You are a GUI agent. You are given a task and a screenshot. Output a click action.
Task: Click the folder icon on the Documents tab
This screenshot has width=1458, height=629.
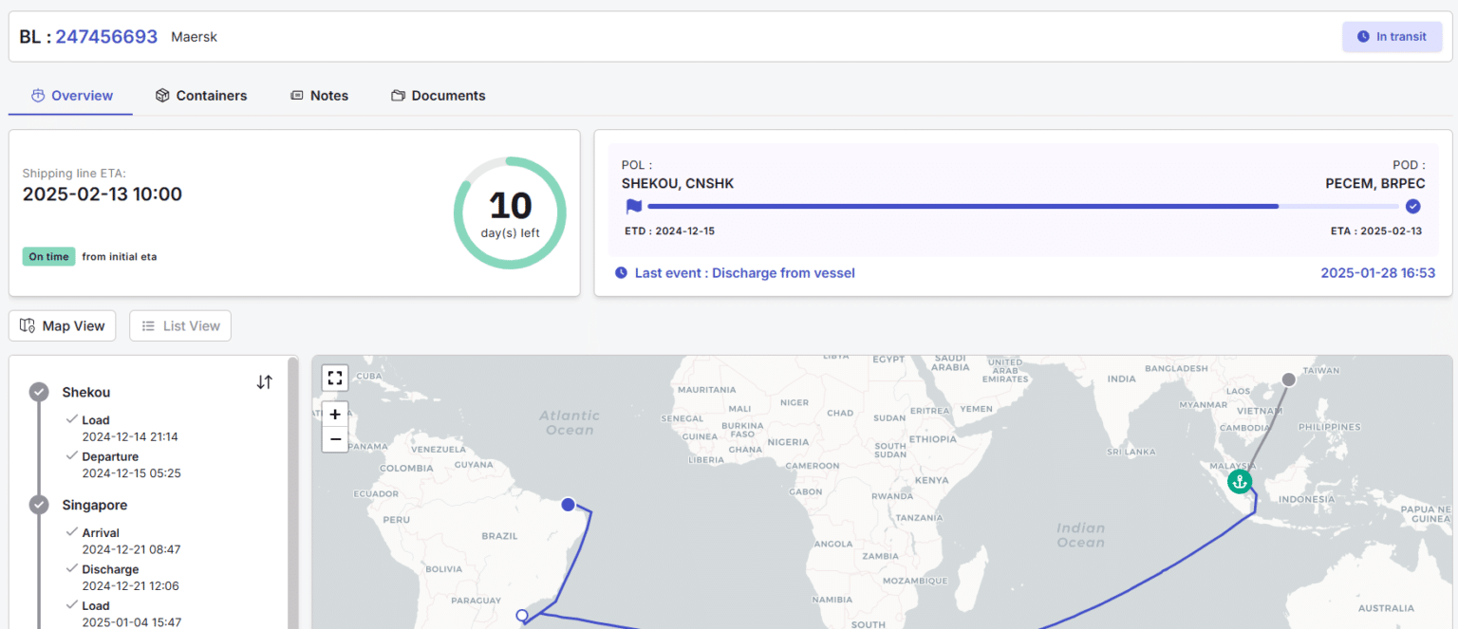click(x=397, y=95)
